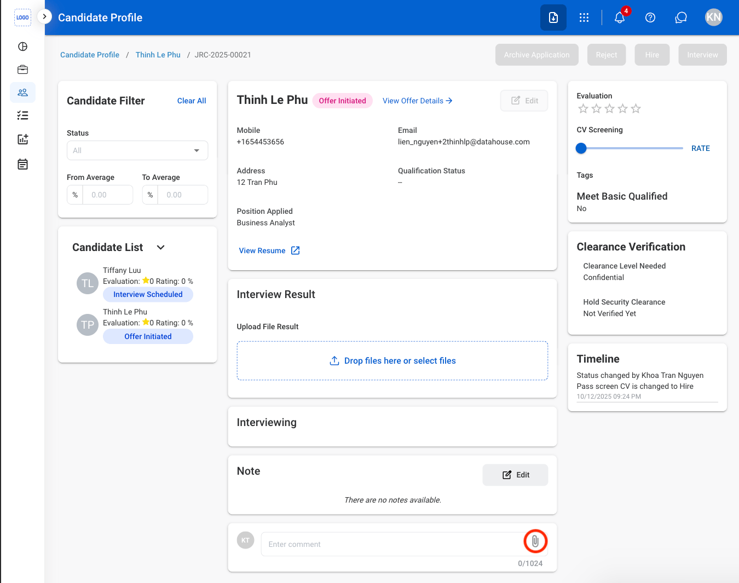Click the View Offer Details link

coord(417,101)
